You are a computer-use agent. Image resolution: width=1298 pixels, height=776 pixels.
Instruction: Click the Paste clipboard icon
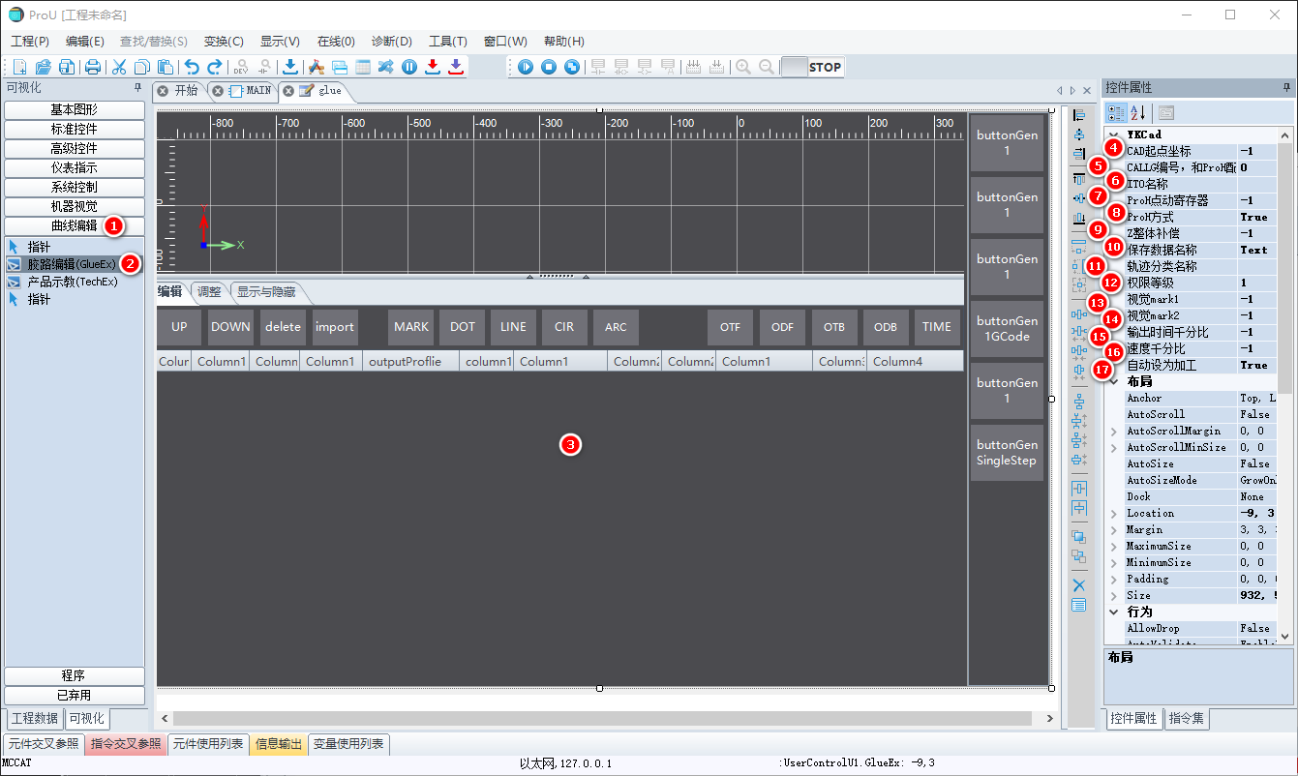[166, 67]
